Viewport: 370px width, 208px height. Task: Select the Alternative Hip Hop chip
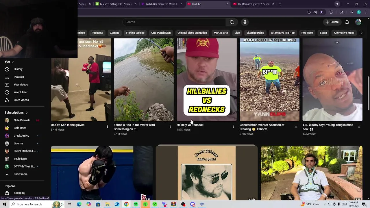(283, 33)
